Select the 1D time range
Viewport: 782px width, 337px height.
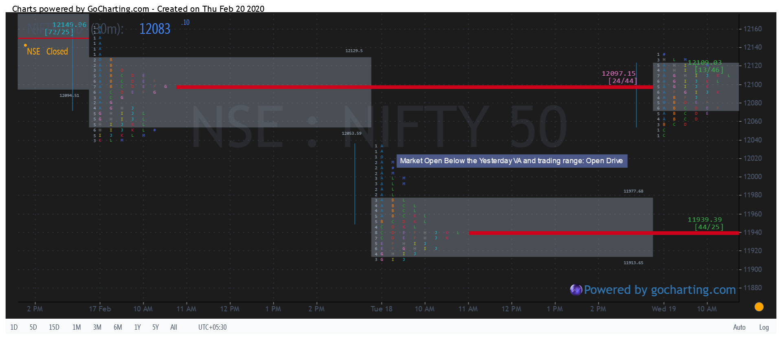click(14, 327)
